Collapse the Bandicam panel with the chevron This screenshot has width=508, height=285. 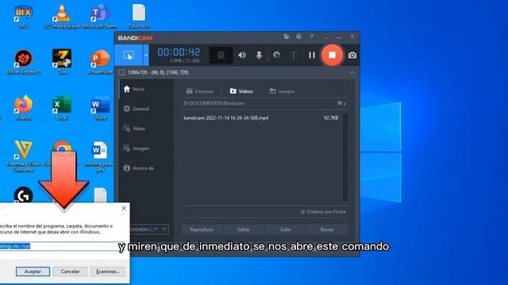tap(352, 73)
